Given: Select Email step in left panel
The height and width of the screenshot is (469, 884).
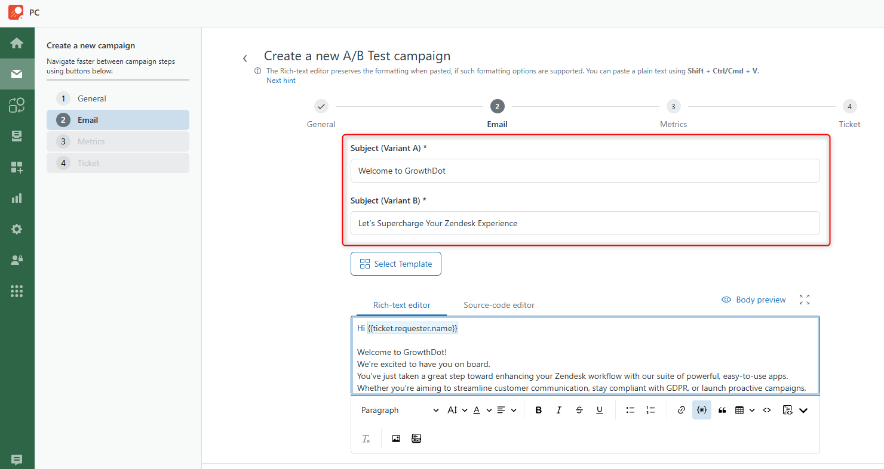Looking at the screenshot, I should (x=118, y=120).
